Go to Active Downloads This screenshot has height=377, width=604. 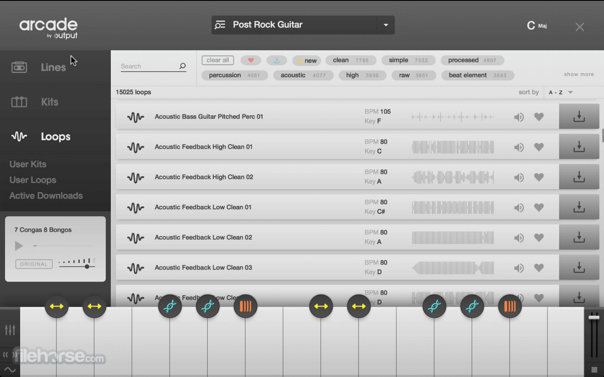(x=46, y=196)
